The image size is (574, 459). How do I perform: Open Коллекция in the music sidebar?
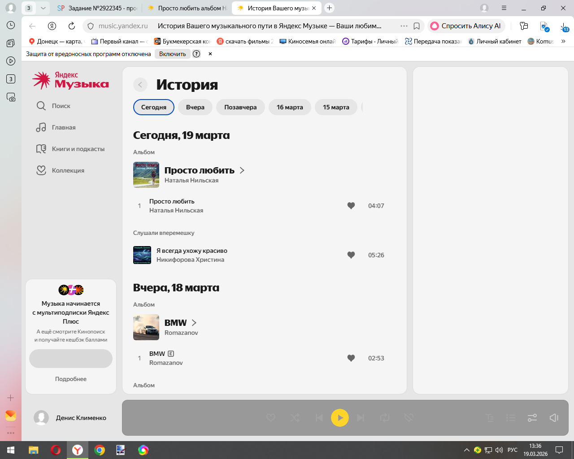point(61,170)
